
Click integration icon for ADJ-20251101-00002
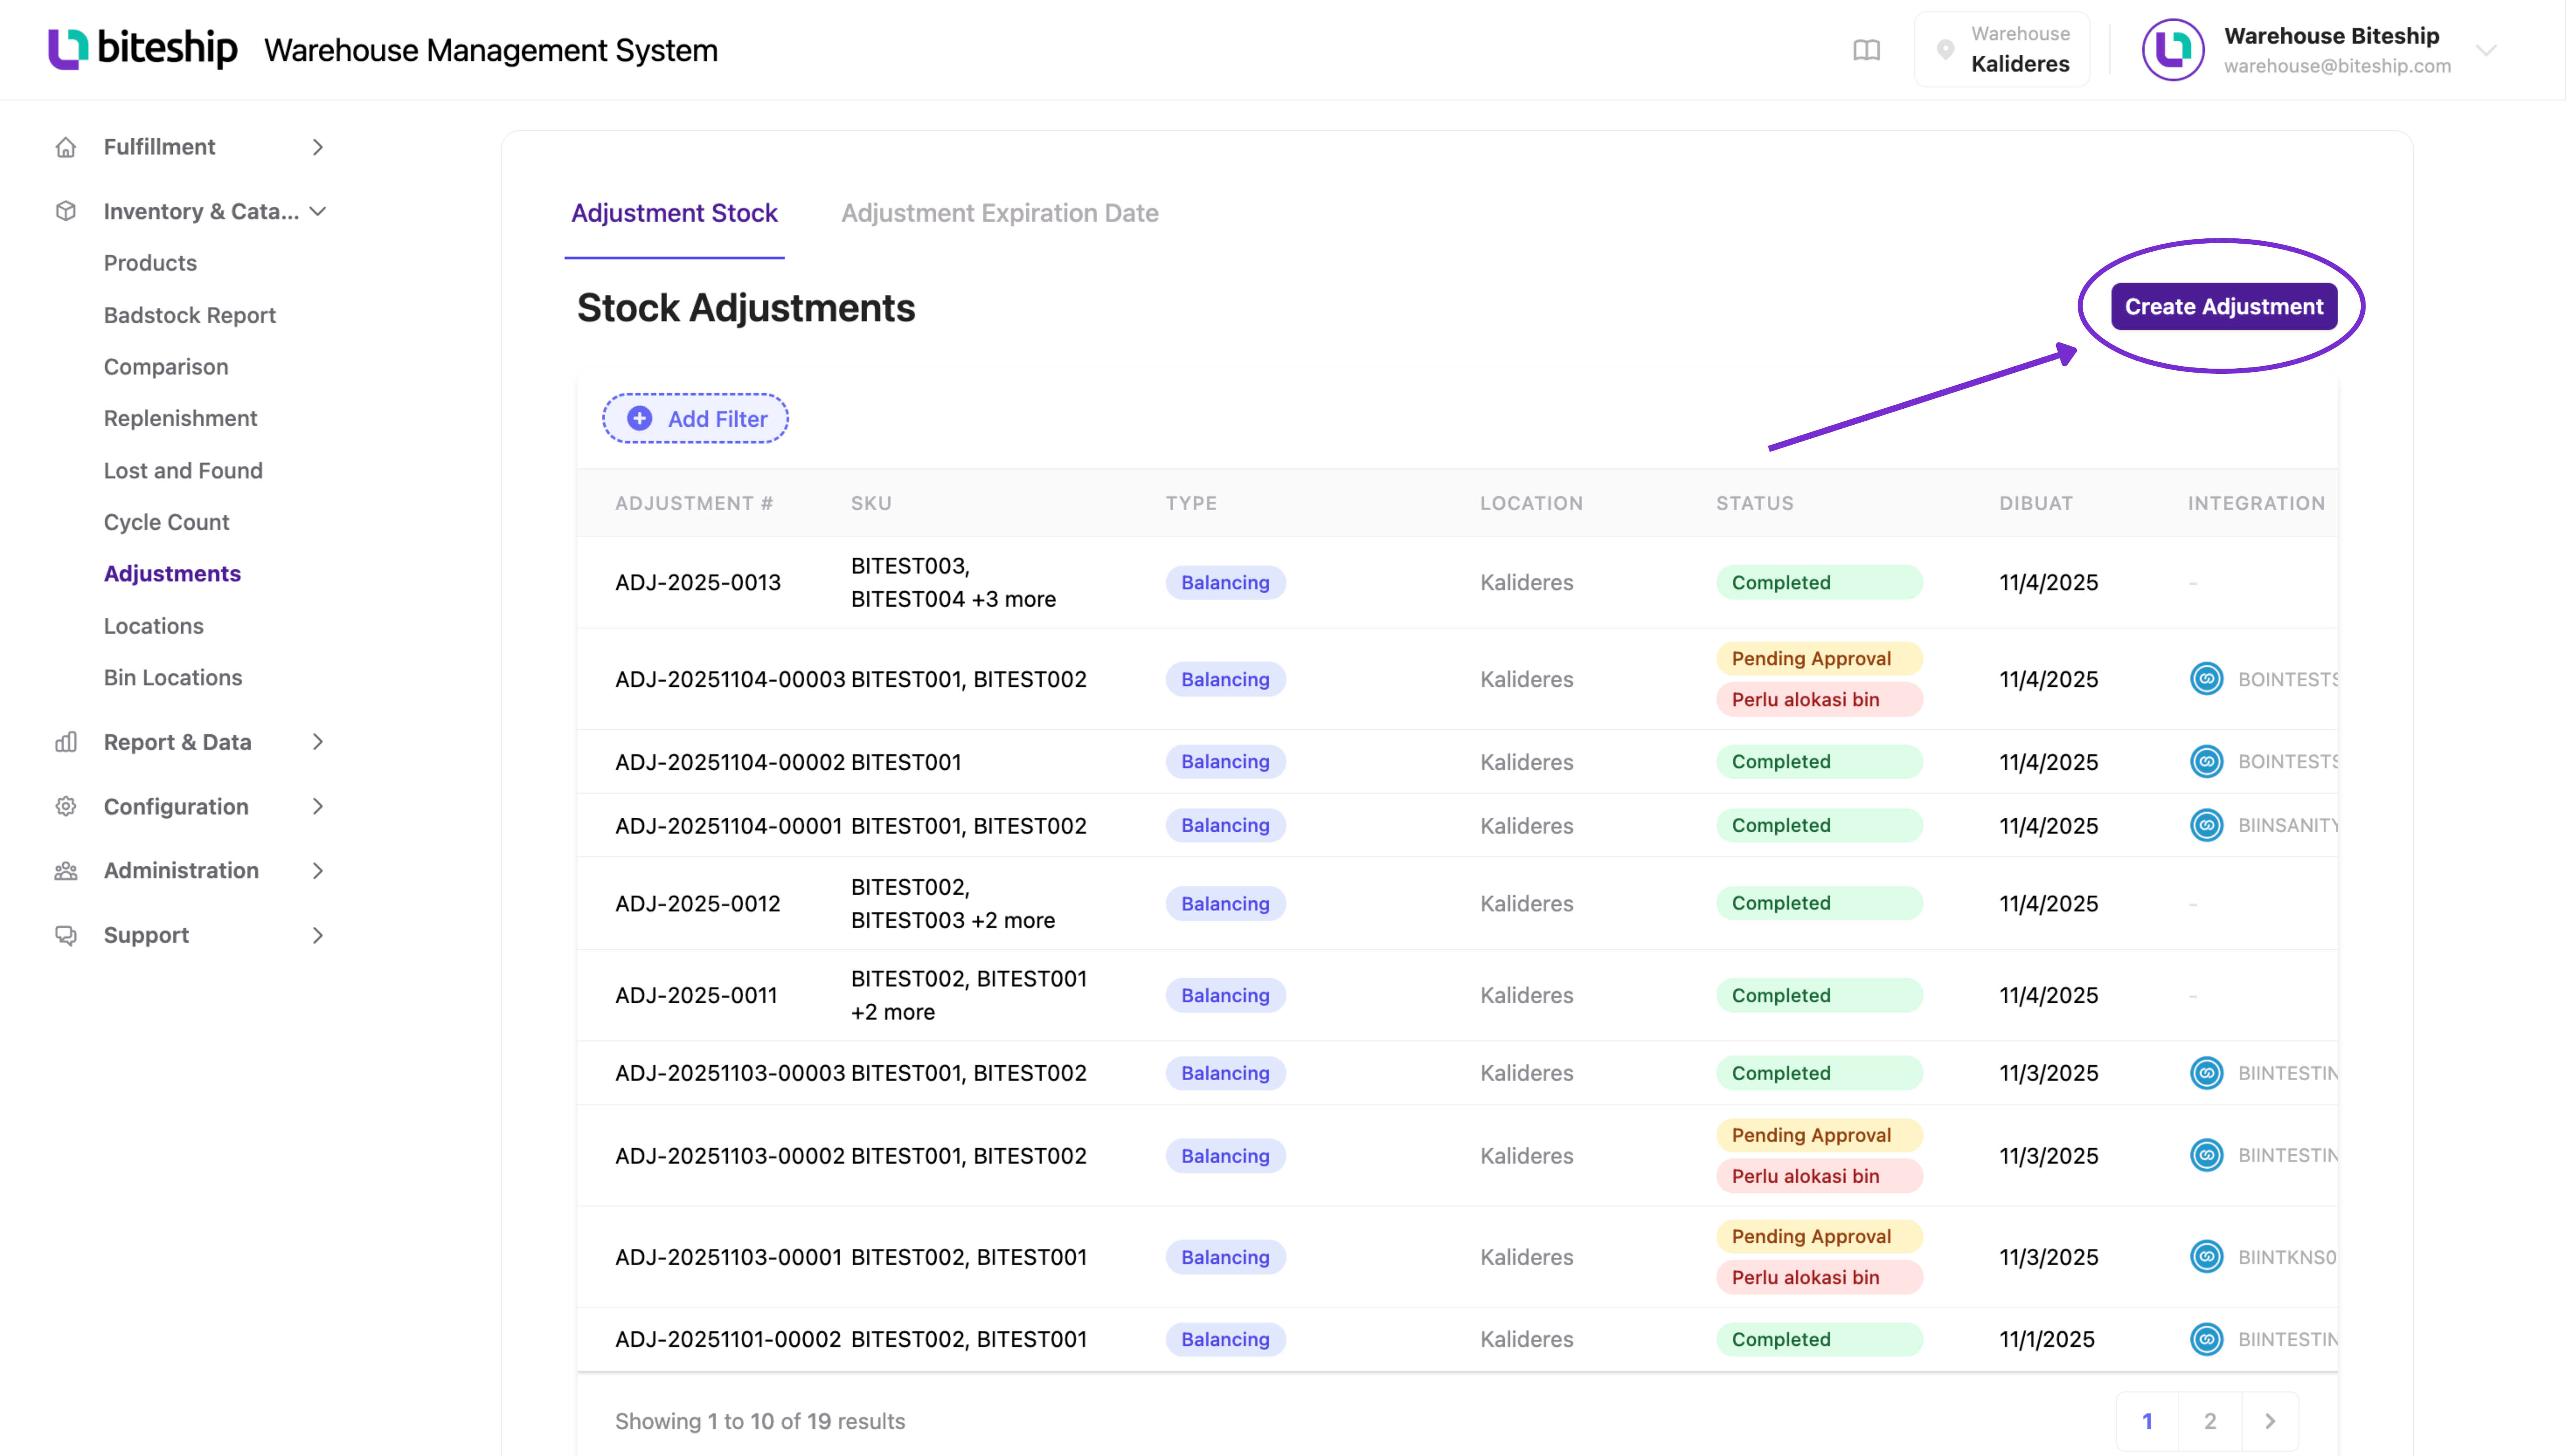click(x=2207, y=1339)
